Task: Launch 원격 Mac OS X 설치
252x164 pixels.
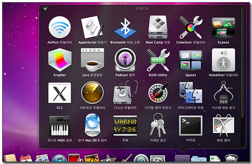Action: (92, 125)
